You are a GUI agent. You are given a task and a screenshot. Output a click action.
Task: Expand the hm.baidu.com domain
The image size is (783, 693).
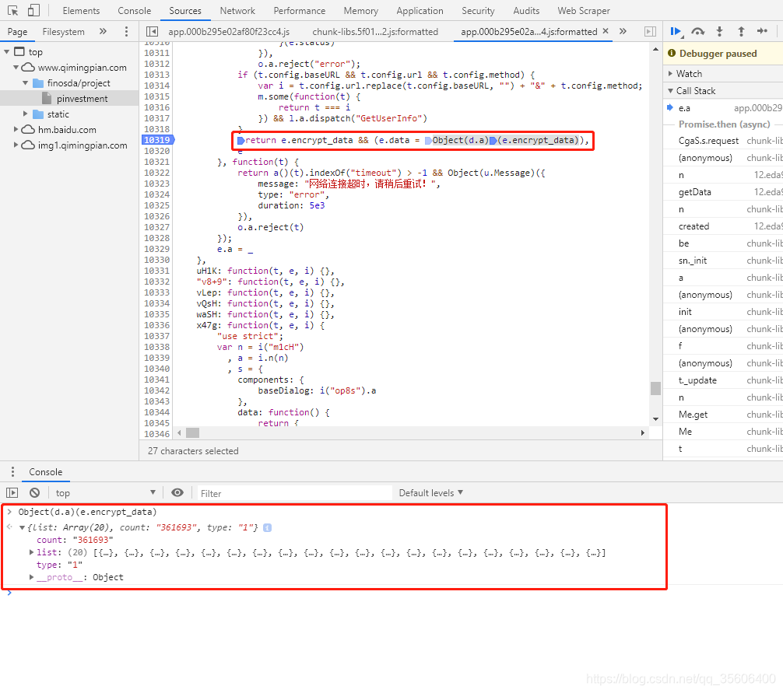pyautogui.click(x=16, y=130)
